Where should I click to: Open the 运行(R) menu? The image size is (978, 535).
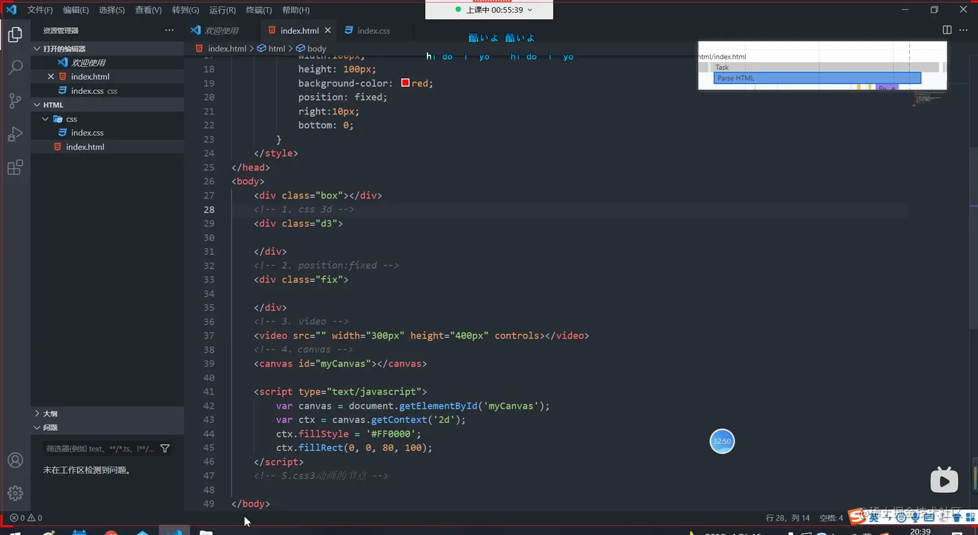pyautogui.click(x=223, y=10)
